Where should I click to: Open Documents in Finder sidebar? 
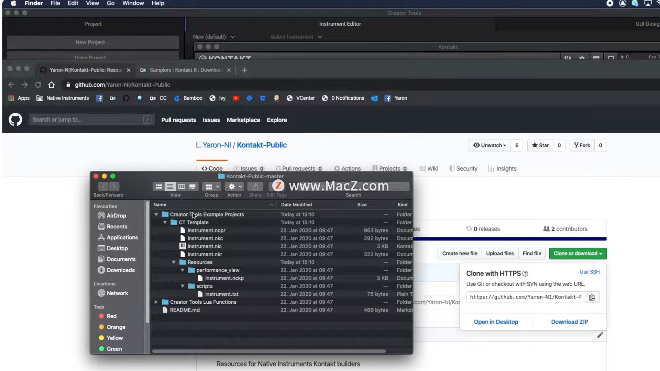(117, 259)
